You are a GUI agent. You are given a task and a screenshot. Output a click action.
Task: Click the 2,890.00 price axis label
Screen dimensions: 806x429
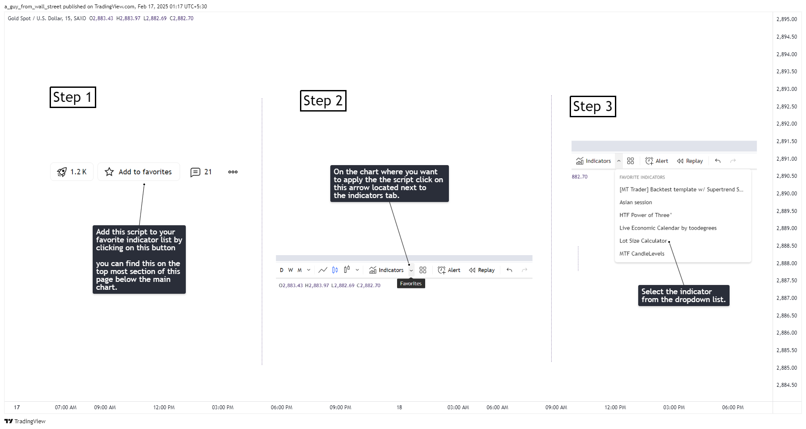(x=787, y=194)
